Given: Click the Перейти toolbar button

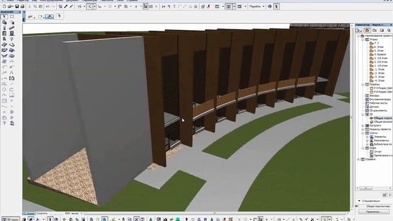Looking at the screenshot, I should (255, 7).
